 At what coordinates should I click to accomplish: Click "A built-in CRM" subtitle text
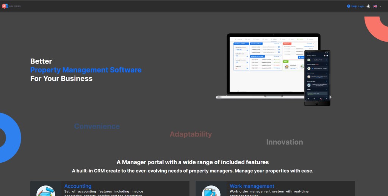(192, 171)
